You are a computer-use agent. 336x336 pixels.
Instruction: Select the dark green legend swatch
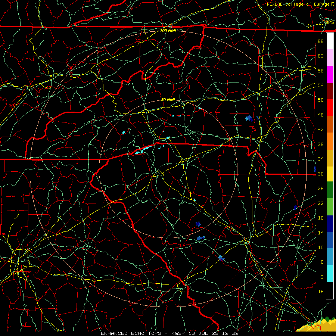(x=330, y=190)
